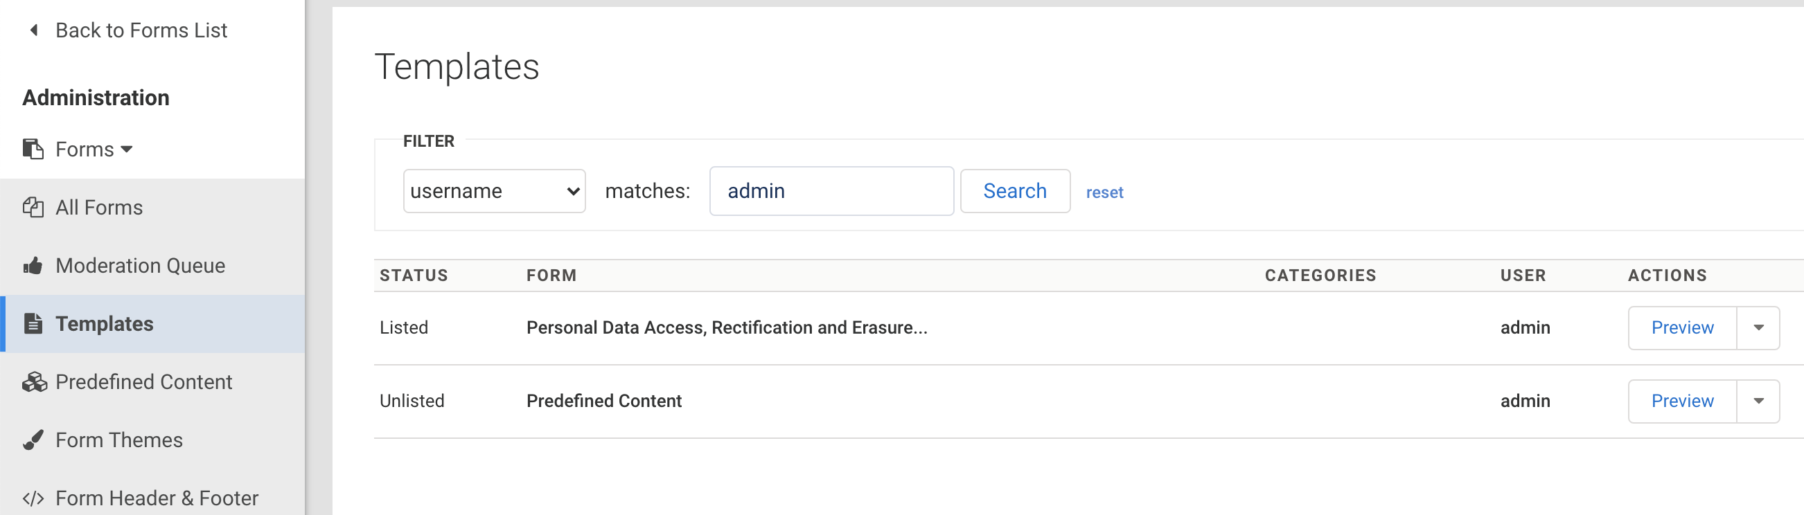
Task: Click the All Forms icon
Action: pos(33,208)
